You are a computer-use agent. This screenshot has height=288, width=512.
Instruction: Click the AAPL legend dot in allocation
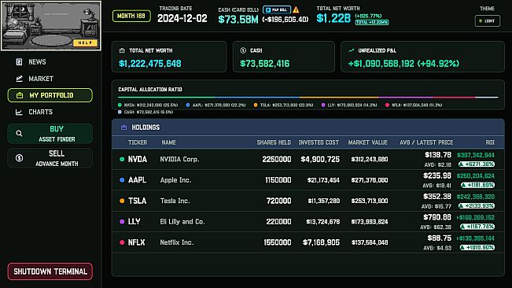click(188, 105)
